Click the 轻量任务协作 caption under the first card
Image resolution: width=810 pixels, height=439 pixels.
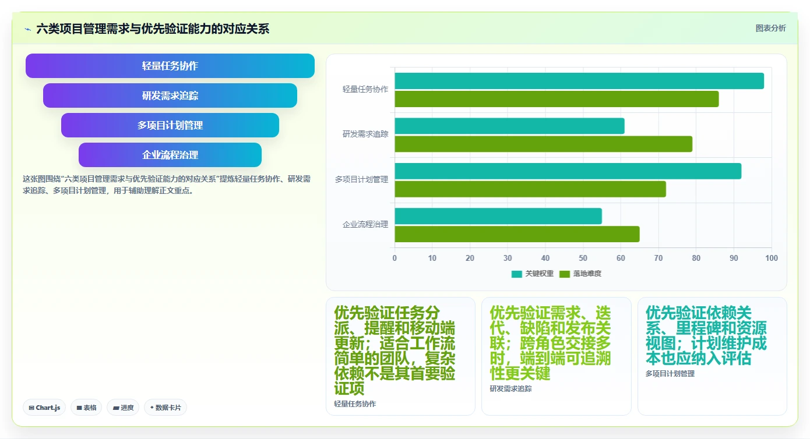355,404
